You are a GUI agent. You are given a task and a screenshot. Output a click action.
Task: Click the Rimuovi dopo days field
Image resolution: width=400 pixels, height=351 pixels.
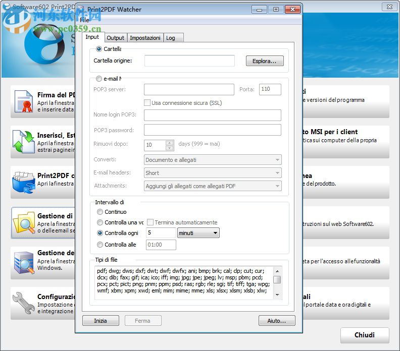pyautogui.click(x=156, y=145)
